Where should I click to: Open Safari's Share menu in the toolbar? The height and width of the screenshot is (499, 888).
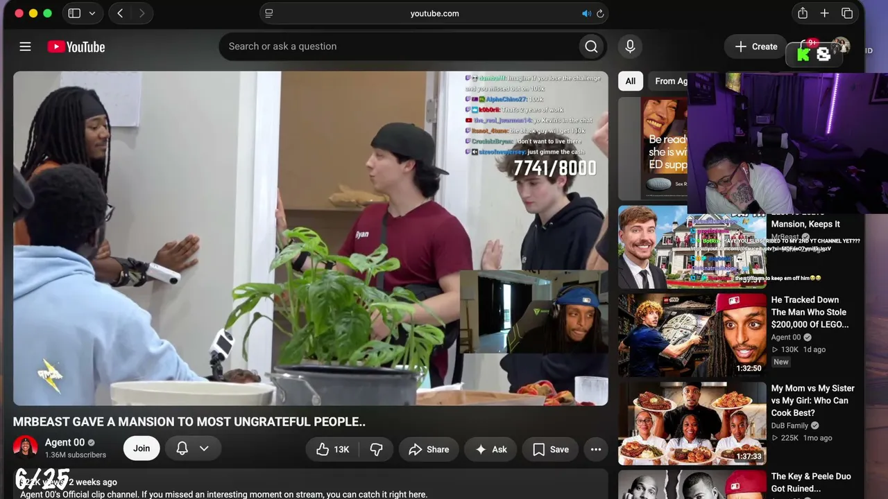pos(803,13)
